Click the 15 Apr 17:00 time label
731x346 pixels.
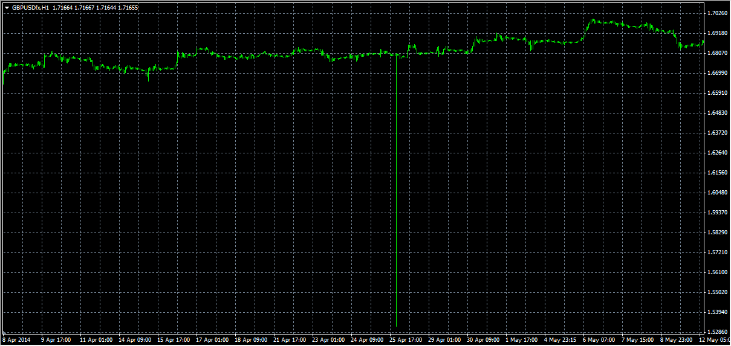pyautogui.click(x=173, y=340)
